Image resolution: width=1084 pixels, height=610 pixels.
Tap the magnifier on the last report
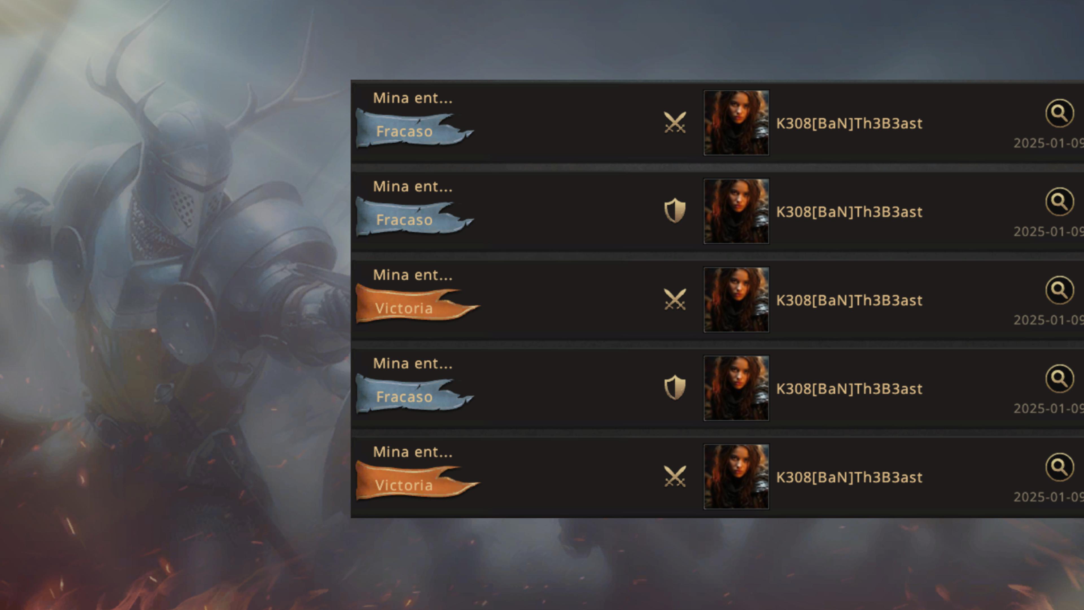[1059, 467]
